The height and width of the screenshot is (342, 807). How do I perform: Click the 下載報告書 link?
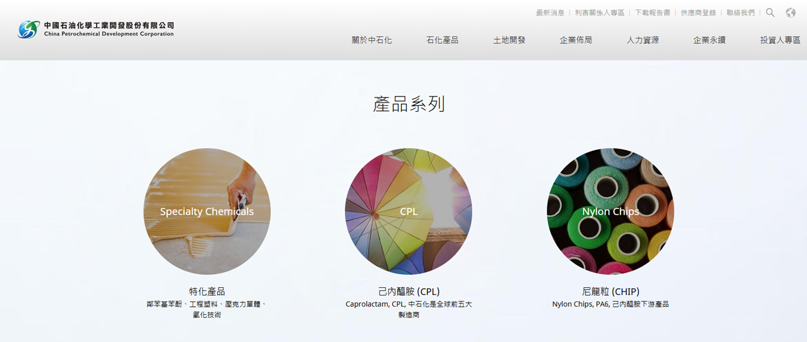(x=653, y=12)
